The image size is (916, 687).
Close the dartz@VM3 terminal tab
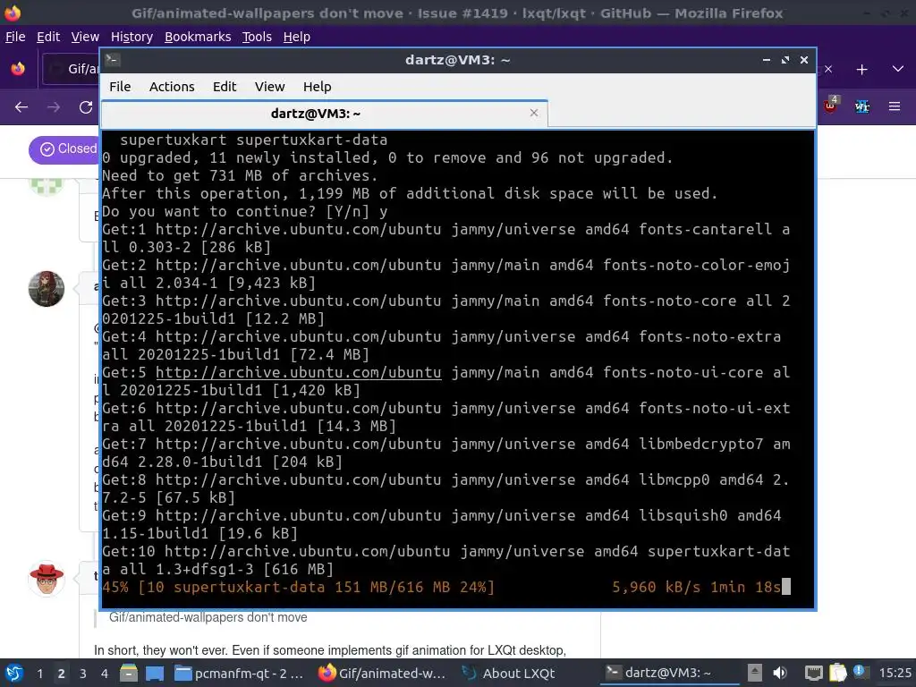coord(534,113)
